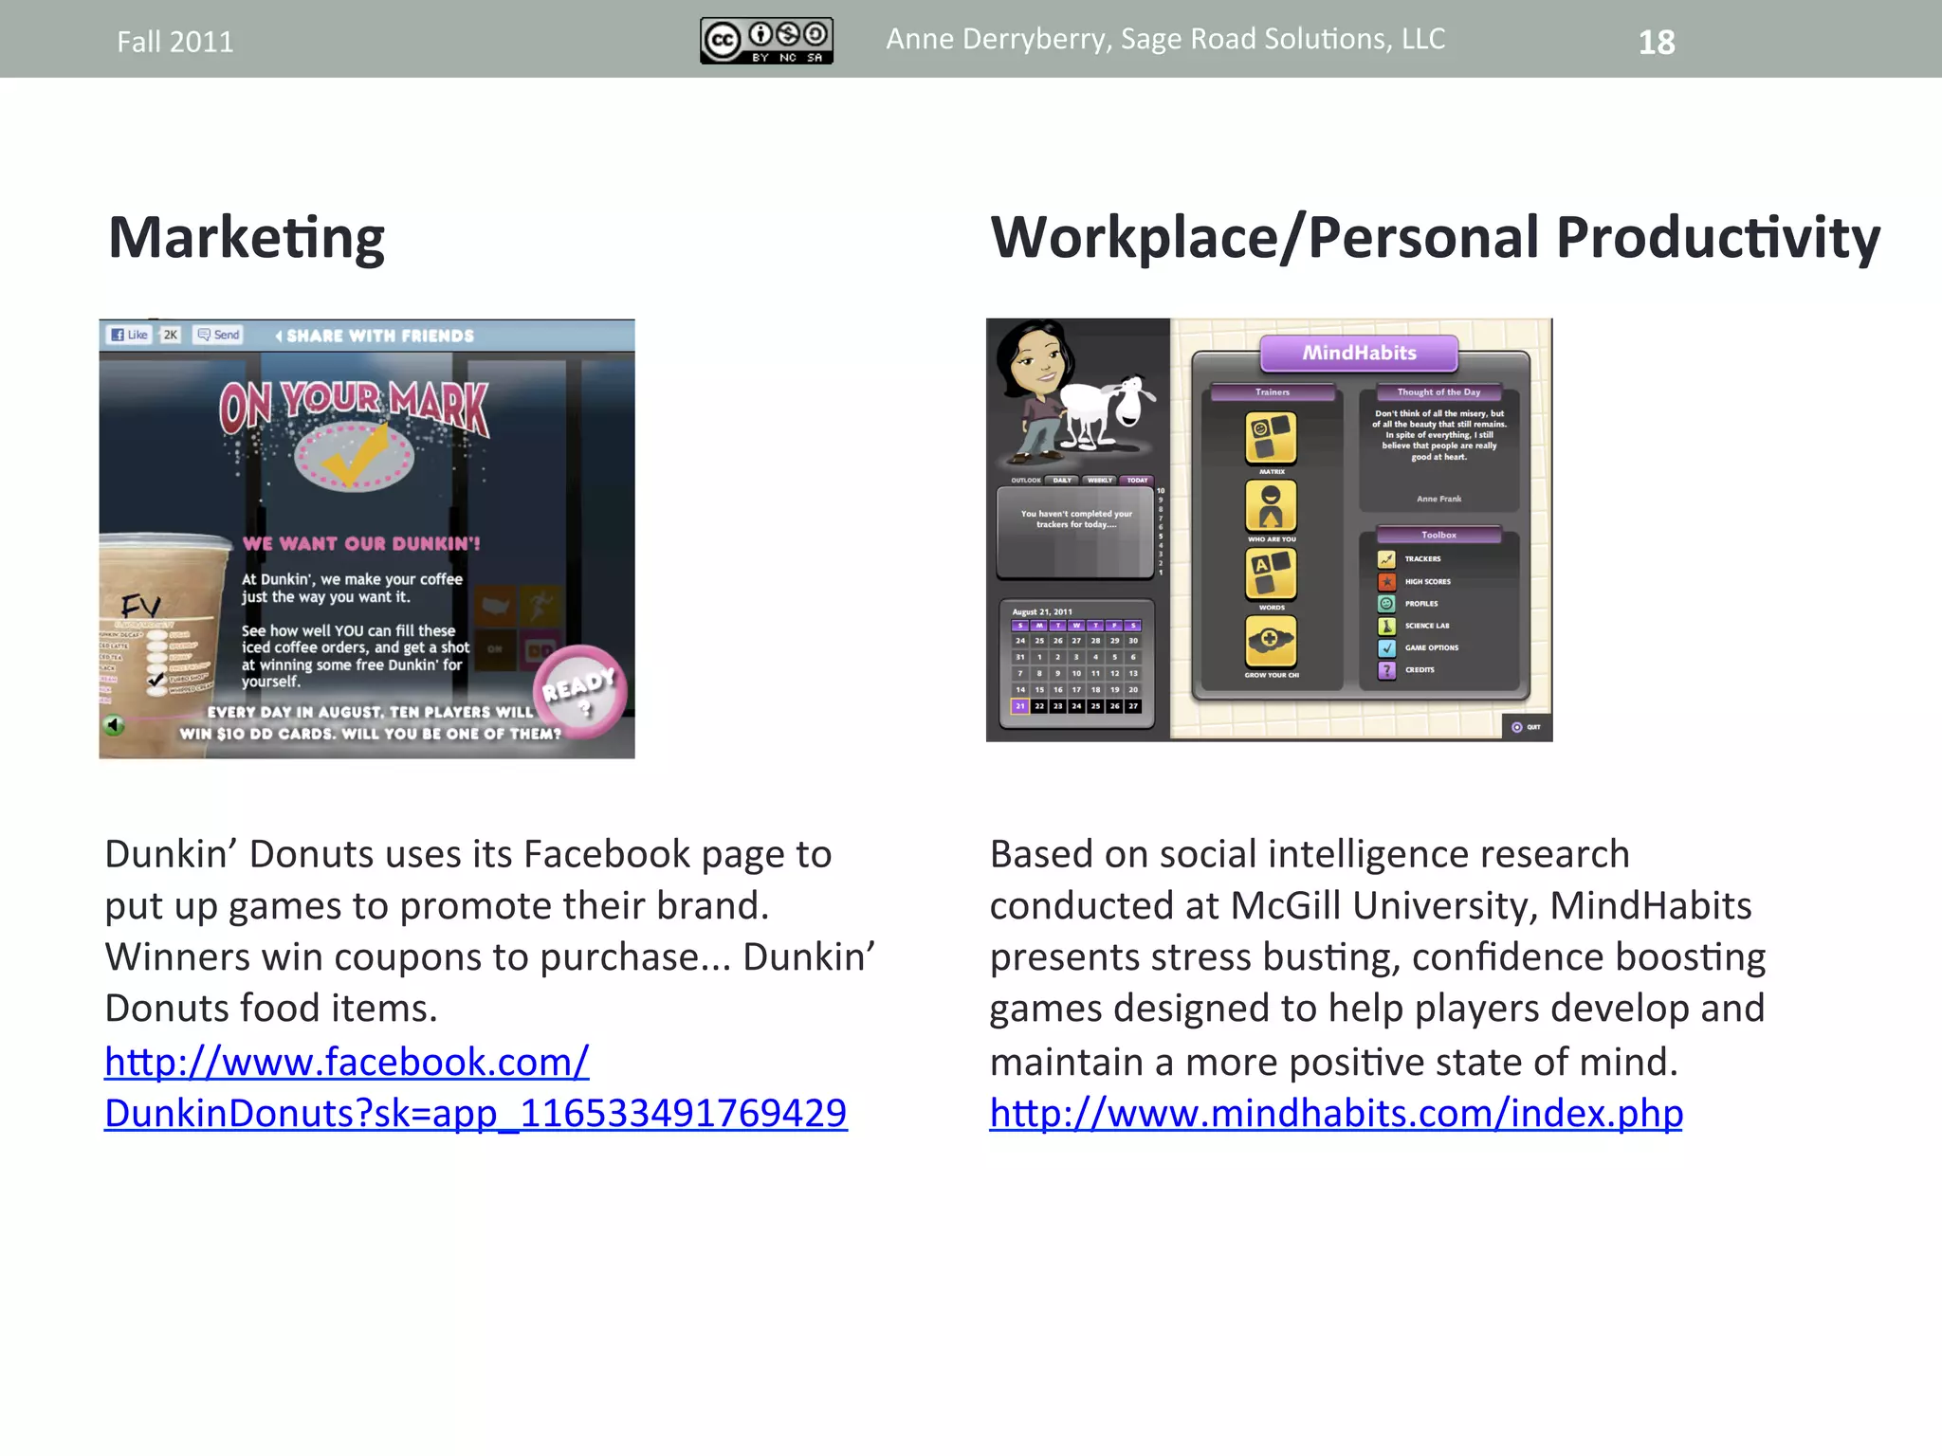Screen dimensions: 1942x1456
Task: Select the Today outlook tab
Action: pos(1137,481)
